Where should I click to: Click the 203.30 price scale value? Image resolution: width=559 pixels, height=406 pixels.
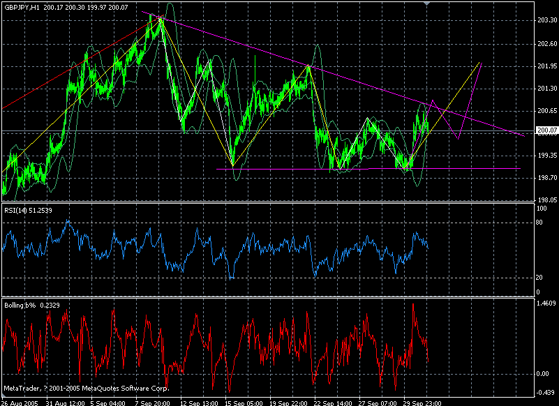(547, 20)
